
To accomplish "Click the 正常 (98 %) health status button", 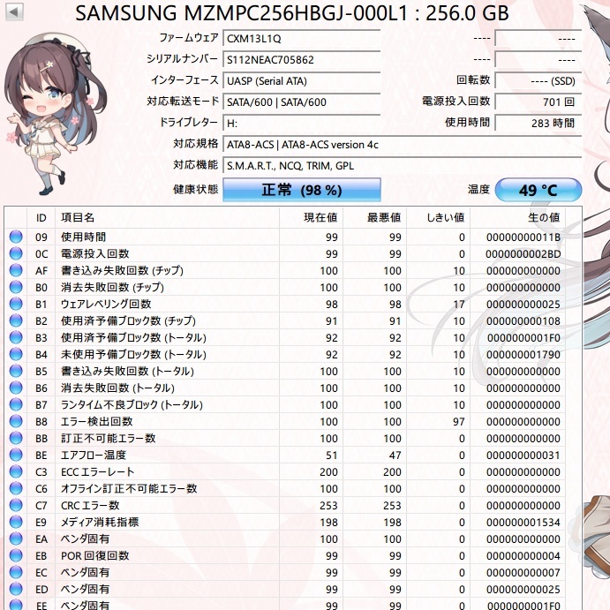I will coord(302,190).
